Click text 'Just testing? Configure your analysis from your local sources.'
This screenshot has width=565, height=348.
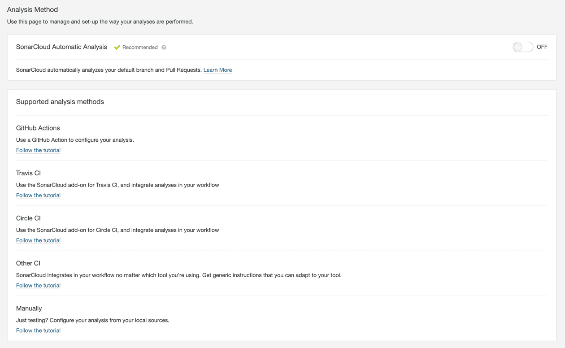click(93, 320)
